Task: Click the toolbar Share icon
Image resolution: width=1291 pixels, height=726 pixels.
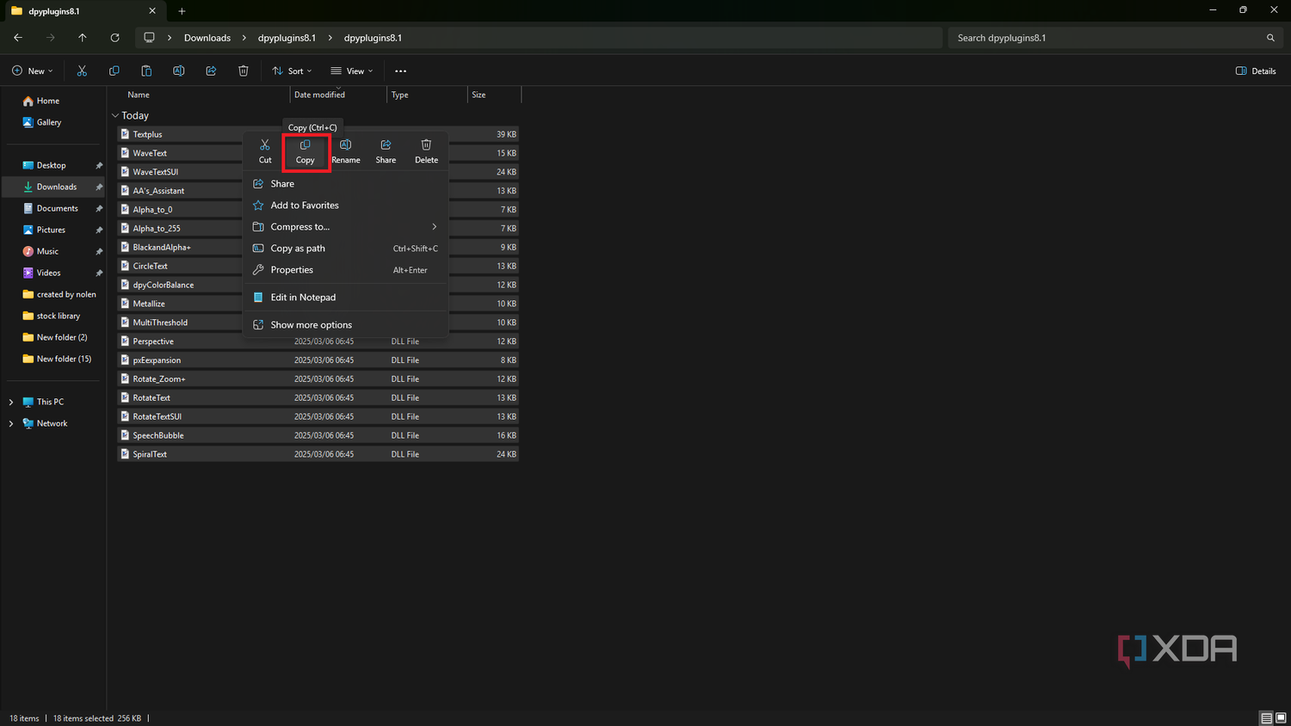Action: pyautogui.click(x=211, y=71)
